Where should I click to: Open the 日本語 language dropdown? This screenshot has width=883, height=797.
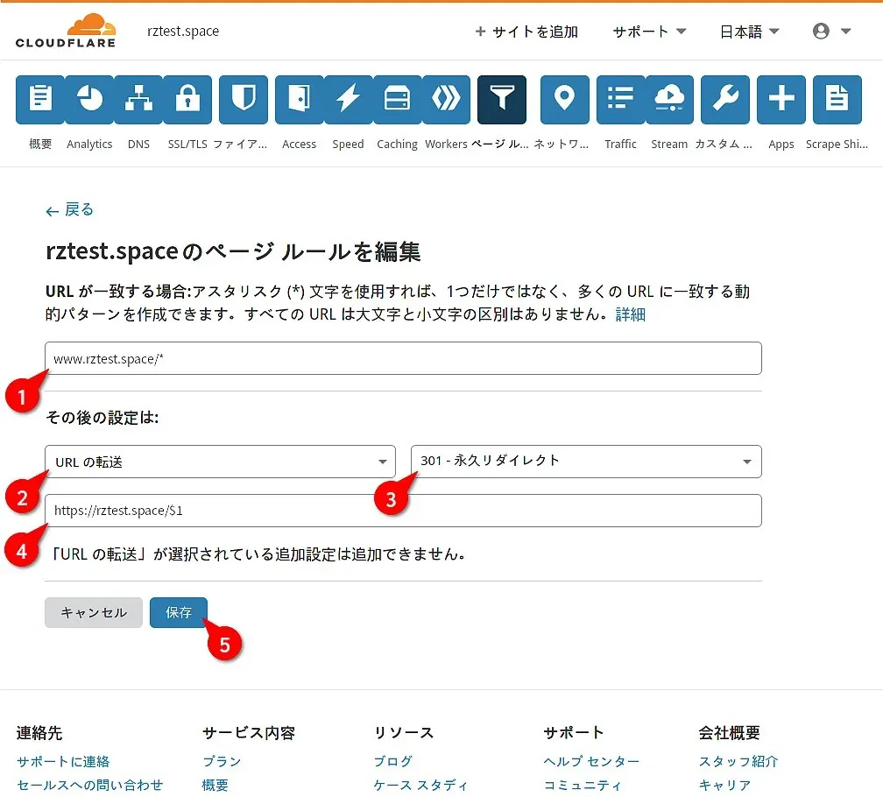pos(749,32)
